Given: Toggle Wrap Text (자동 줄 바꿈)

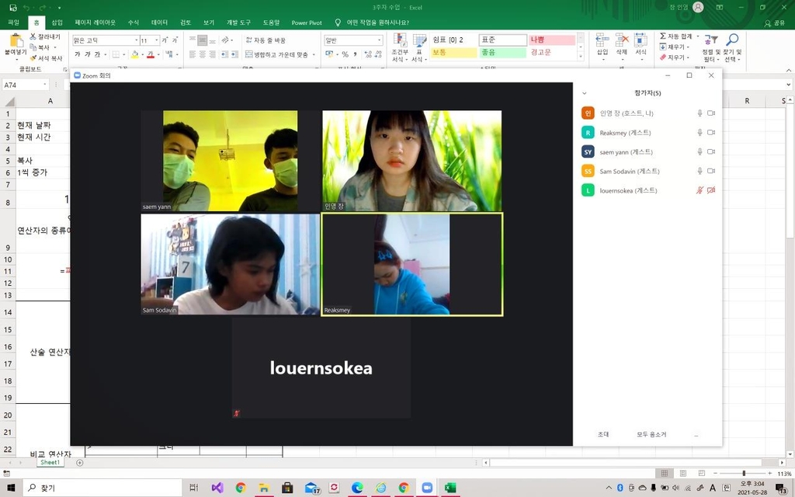Looking at the screenshot, I should [266, 40].
